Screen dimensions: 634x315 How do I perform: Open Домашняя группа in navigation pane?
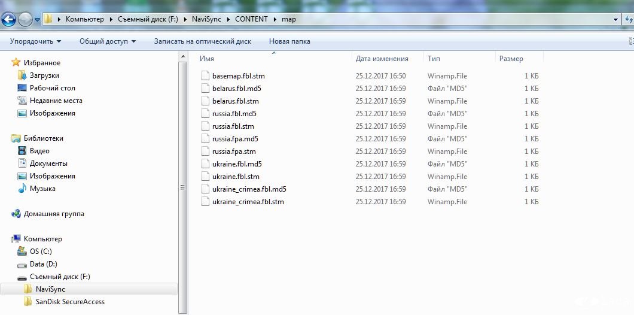coord(53,214)
